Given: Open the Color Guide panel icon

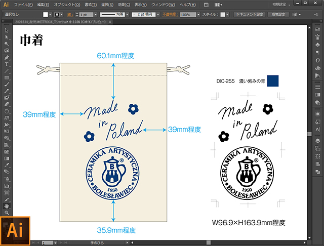Looking at the screenshot, I should tap(317, 76).
